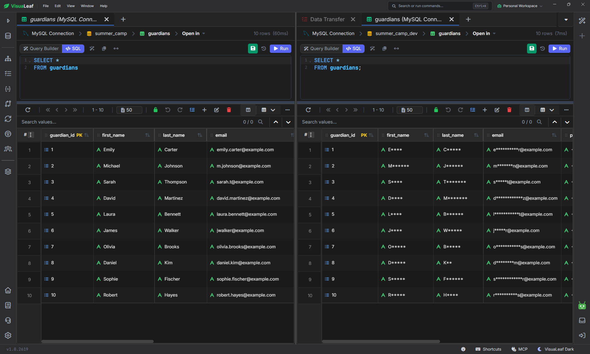Expand Open in dropdown in right breadcrumb
The width and height of the screenshot is (590, 354).
click(484, 33)
